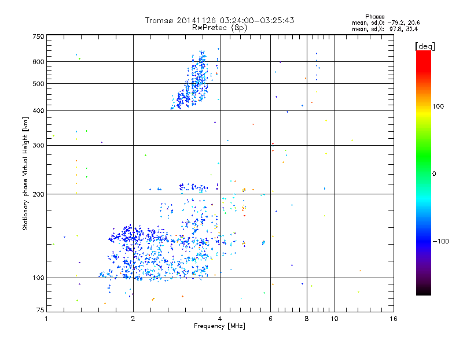Select the 'RwPretec (8p)' subtitle text
The image size is (463, 347).
point(219,28)
